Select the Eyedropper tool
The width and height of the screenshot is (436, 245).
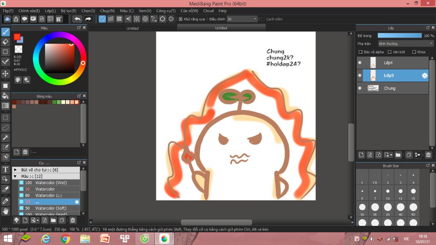pos(6,201)
